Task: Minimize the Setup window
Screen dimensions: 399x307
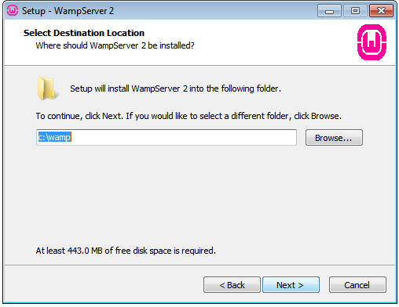Action: coord(329,11)
